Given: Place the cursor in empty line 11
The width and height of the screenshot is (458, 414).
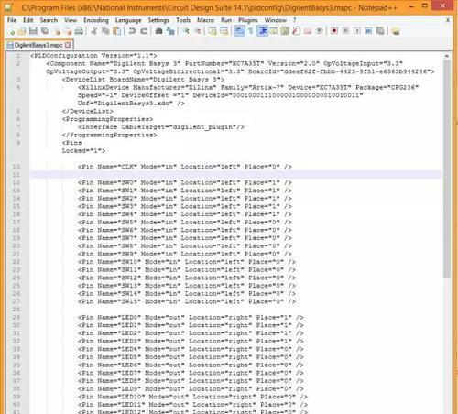Looking at the screenshot, I should (x=235, y=174).
